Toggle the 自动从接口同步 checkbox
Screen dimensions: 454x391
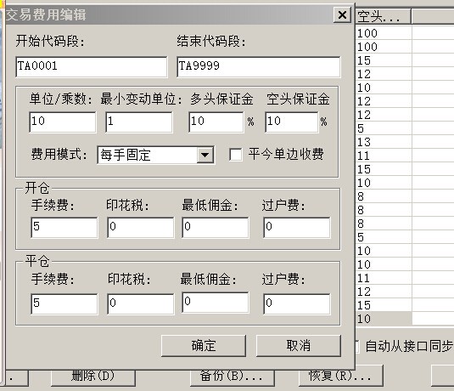click(x=357, y=346)
